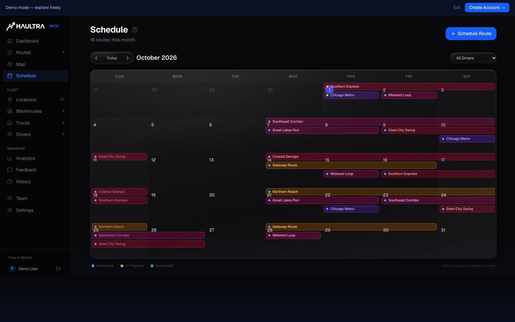Click the Schedule Route button
The height and width of the screenshot is (322, 515).
click(x=471, y=33)
